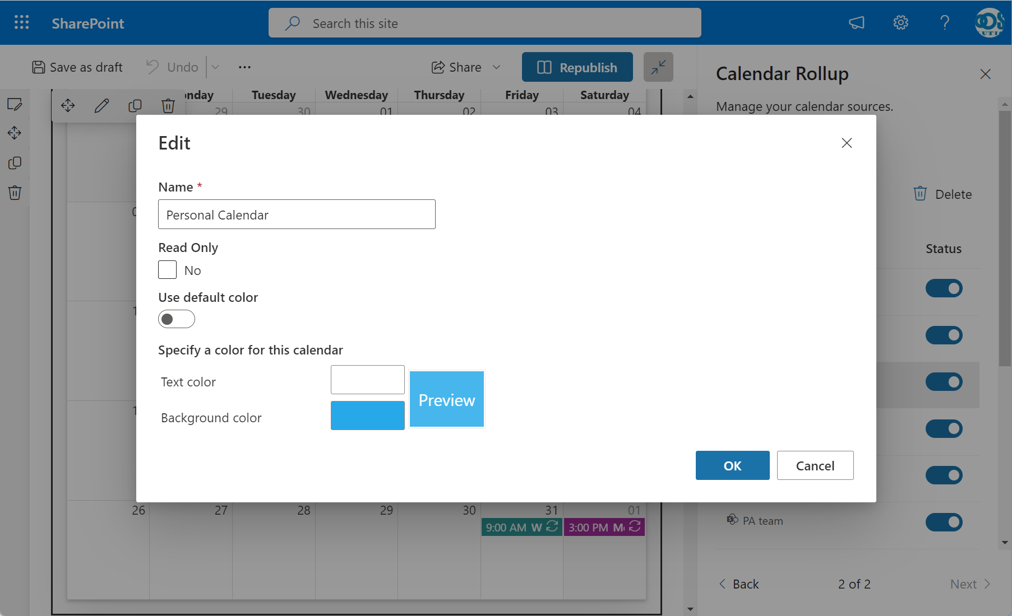Image resolution: width=1012 pixels, height=616 pixels.
Task: Cancel the Edit dialog
Action: pyautogui.click(x=815, y=465)
